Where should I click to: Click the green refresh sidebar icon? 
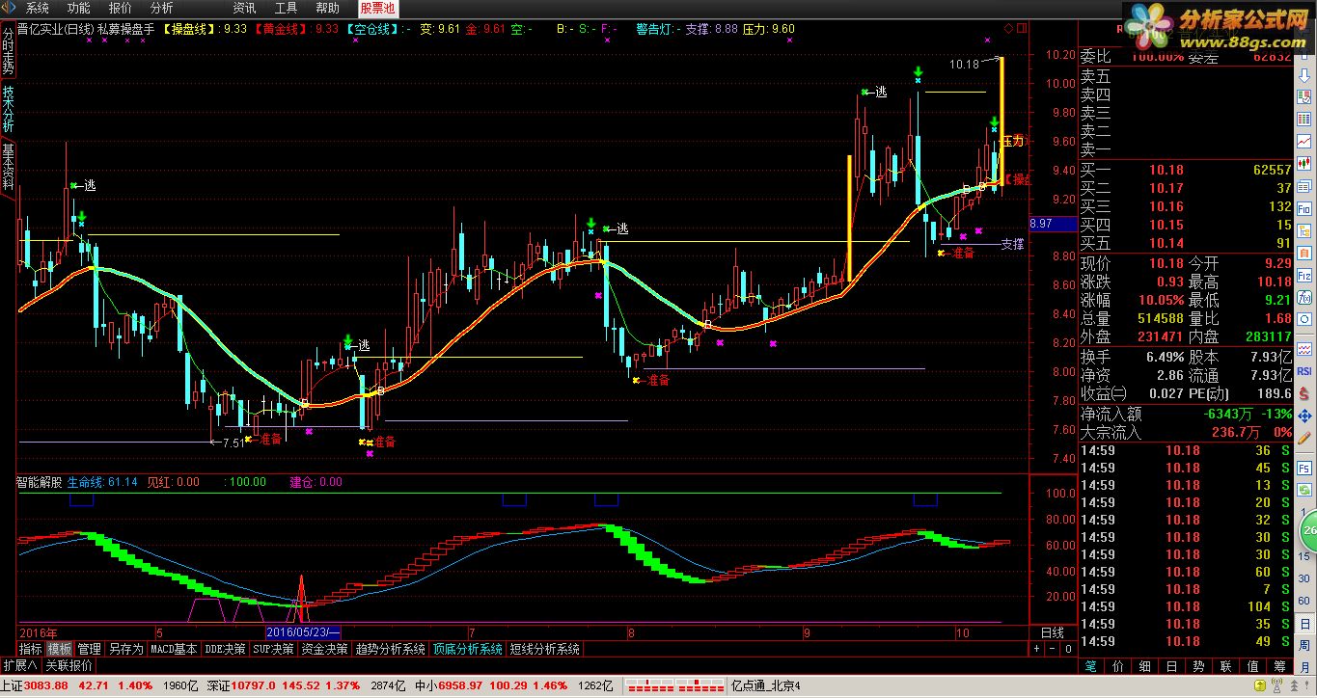click(1303, 491)
